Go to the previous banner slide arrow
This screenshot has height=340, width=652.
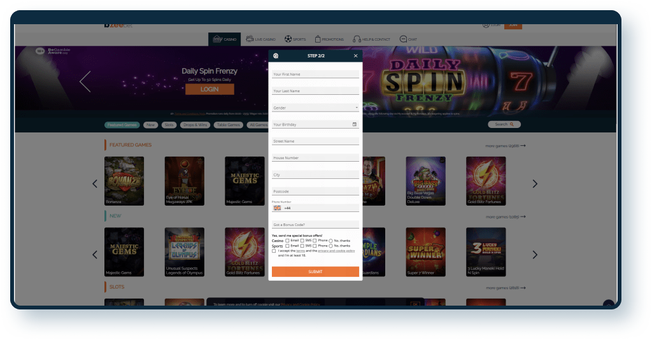pos(85,81)
